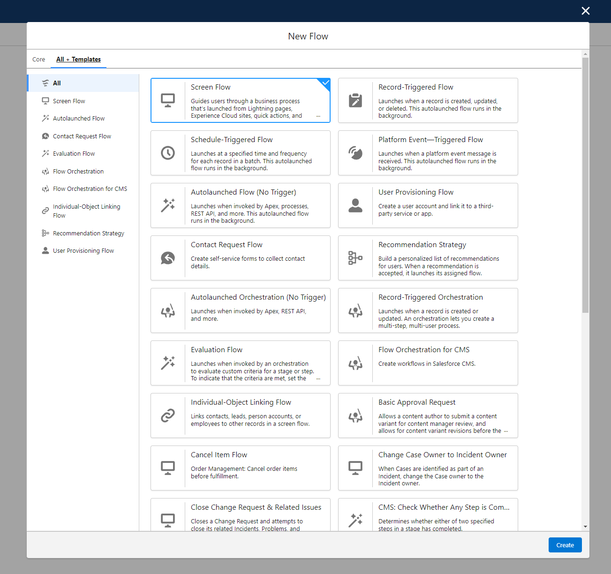This screenshot has width=611, height=574.
Task: Click the Individual-Object Linking Flow card title
Action: (x=241, y=402)
